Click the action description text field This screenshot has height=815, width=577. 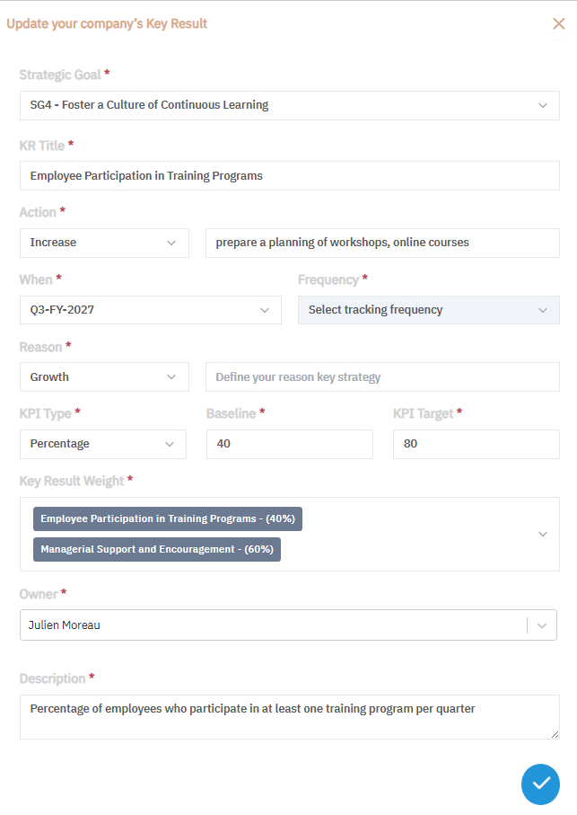coord(382,243)
